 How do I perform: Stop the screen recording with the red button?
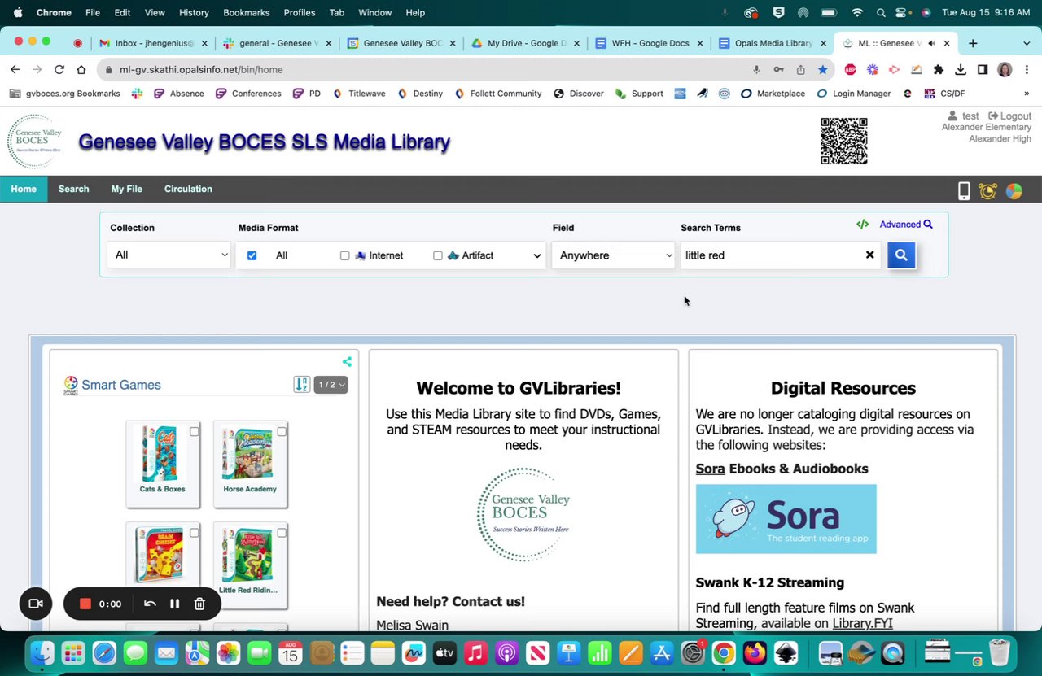pos(85,604)
